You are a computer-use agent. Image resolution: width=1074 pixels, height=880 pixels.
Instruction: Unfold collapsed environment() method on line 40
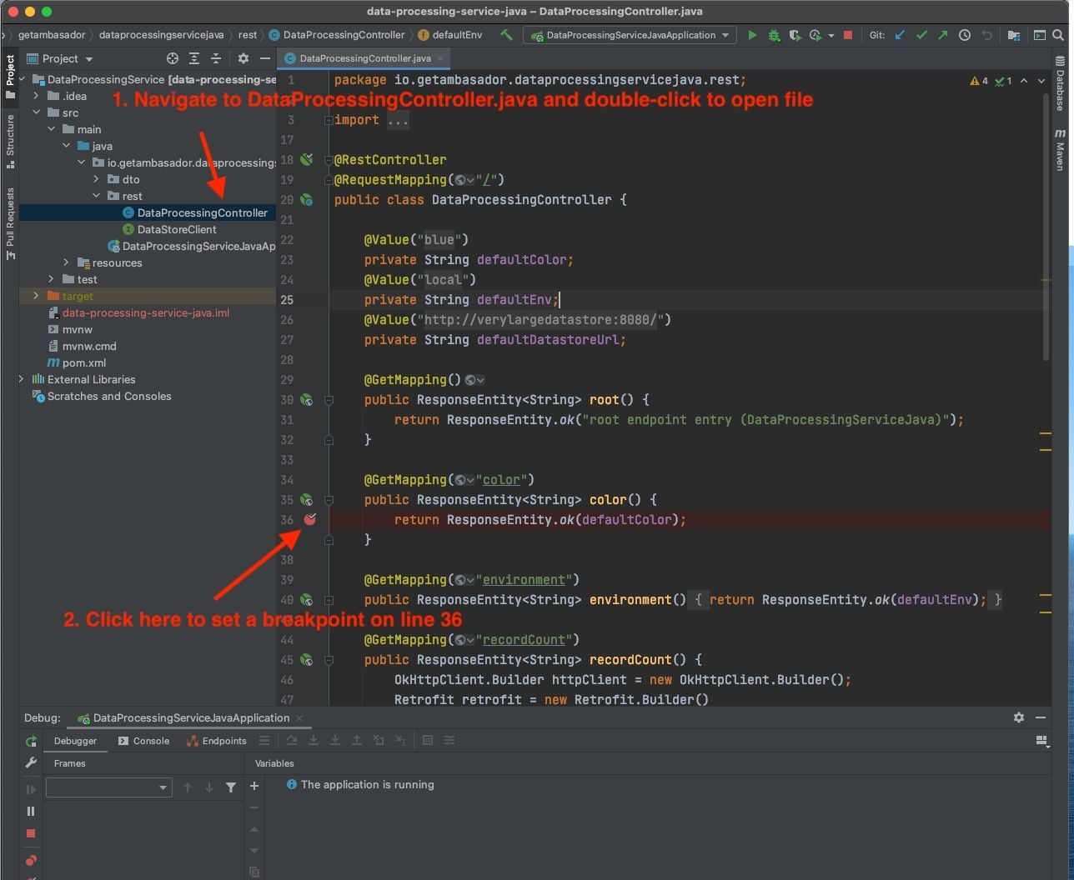click(x=329, y=600)
